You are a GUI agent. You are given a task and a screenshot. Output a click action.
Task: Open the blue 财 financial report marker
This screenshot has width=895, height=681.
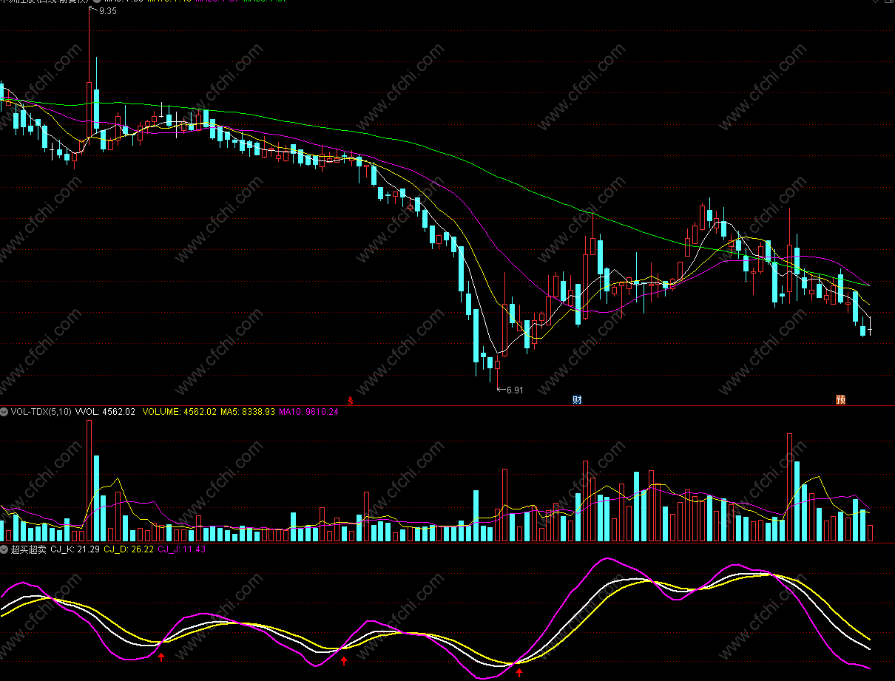pos(577,400)
